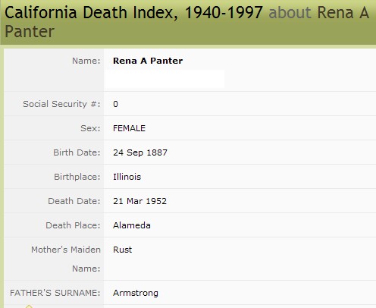The image size is (376, 308).
Task: Click the Death Place field label
Action: point(73,225)
